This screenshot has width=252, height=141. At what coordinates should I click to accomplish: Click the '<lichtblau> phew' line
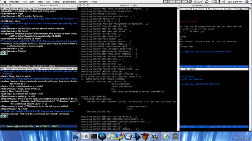pos(11,21)
